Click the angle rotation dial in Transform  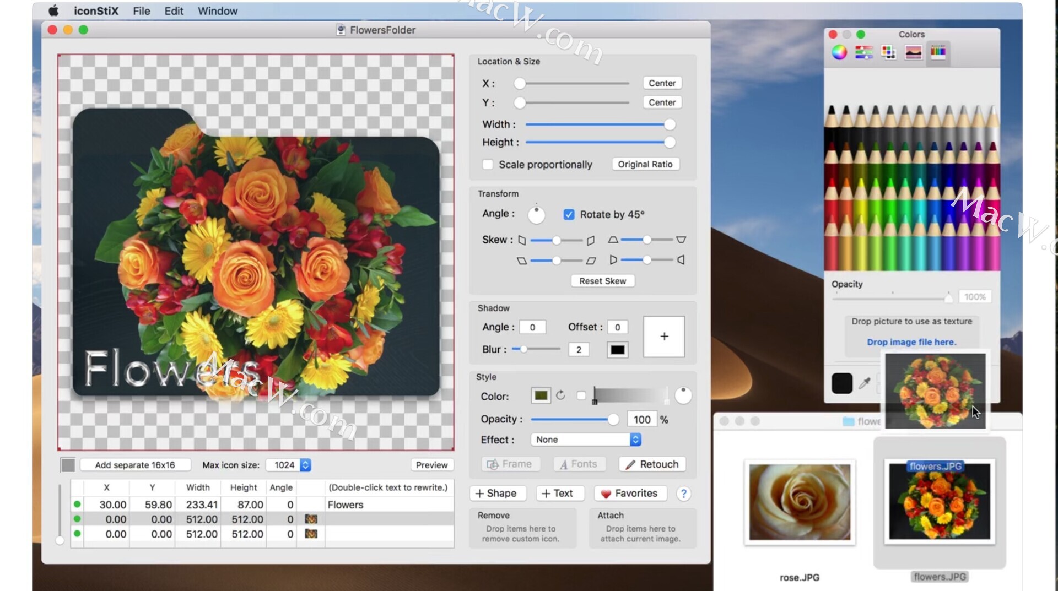(x=536, y=214)
